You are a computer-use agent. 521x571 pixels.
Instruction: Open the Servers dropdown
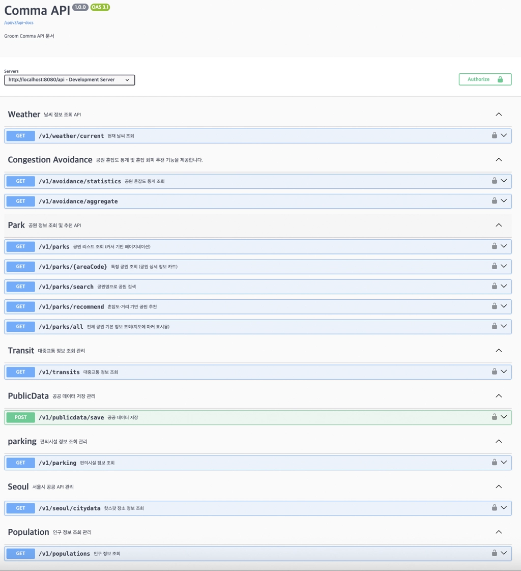point(70,80)
